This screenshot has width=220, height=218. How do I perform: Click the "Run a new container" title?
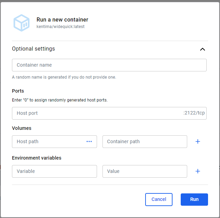click(x=62, y=20)
